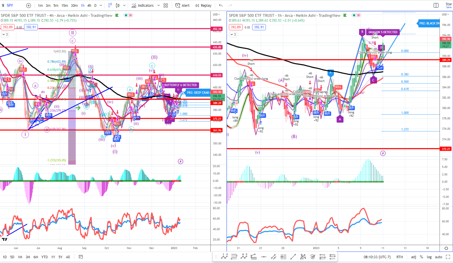This screenshot has height=263, width=453.
Task: Select the 1M date range
Action: (x=20, y=257)
